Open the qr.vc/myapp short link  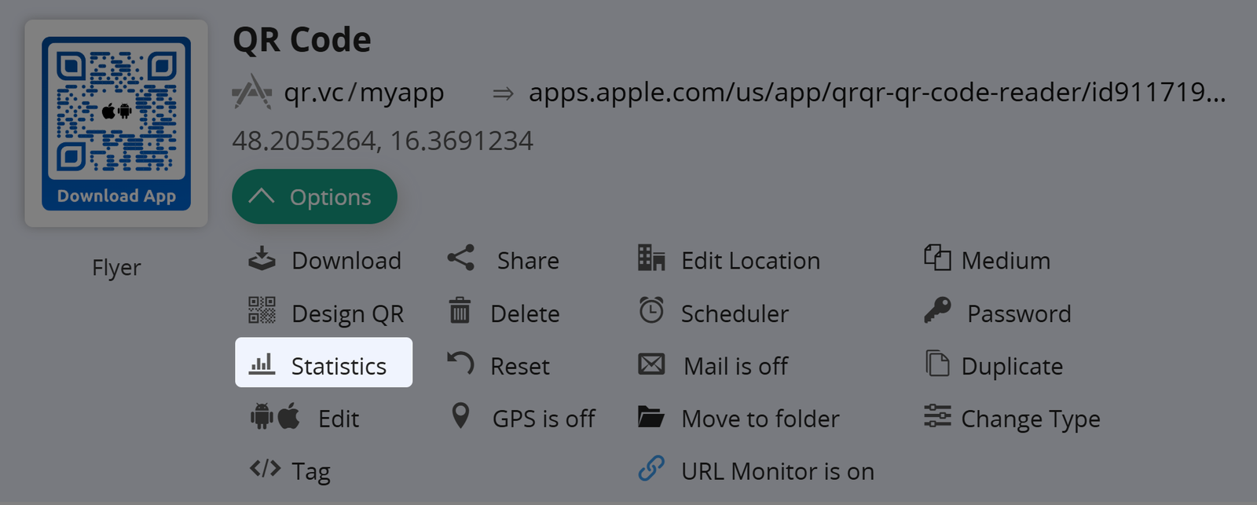pyautogui.click(x=364, y=93)
